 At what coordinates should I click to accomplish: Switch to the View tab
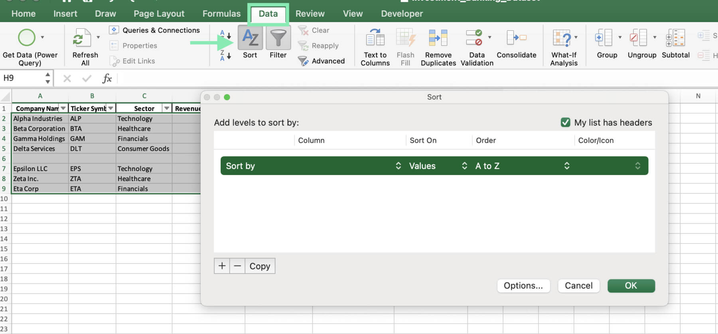[x=353, y=14]
